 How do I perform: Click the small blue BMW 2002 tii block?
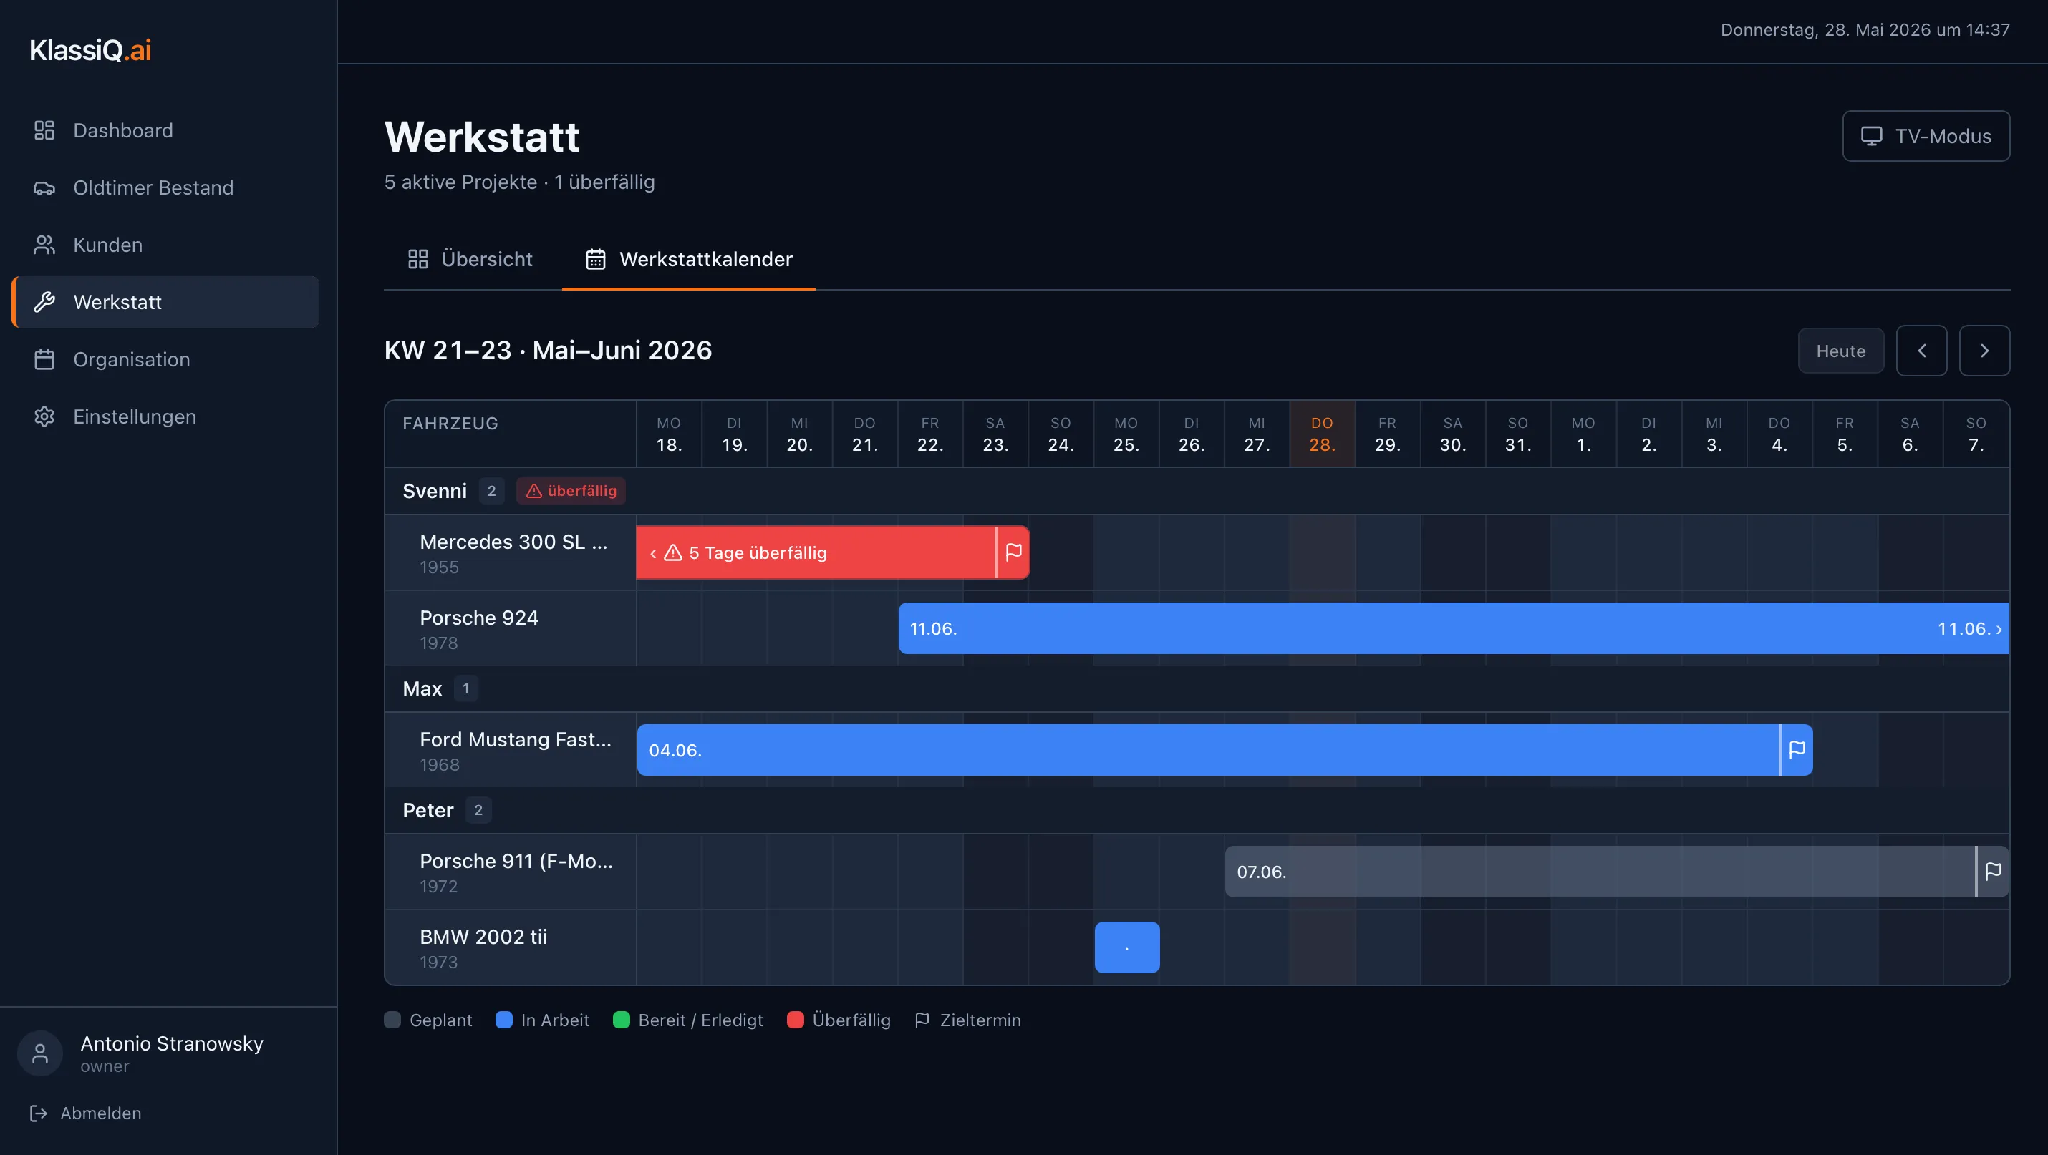[x=1126, y=947]
